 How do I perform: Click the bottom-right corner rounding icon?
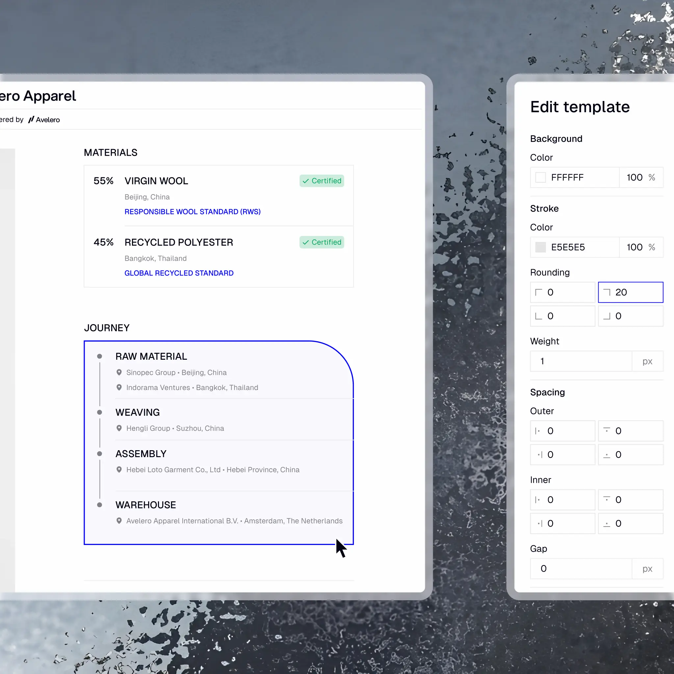[607, 316]
